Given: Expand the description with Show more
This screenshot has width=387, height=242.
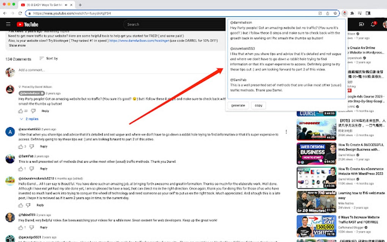Looking at the screenshot, I should (x=17, y=46).
